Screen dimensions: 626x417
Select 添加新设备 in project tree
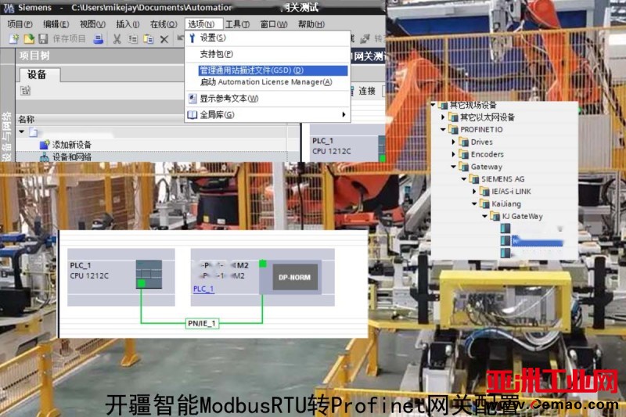72,145
